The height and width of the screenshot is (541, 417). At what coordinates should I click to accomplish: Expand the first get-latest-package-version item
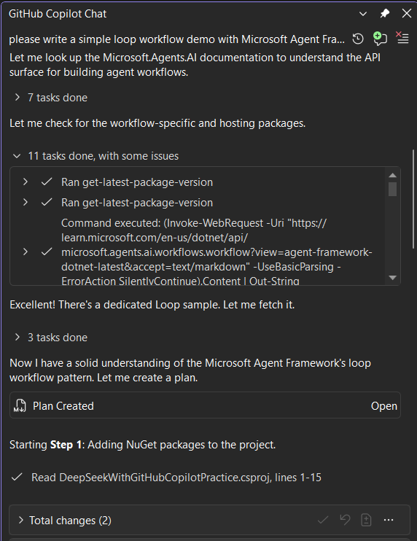26,182
